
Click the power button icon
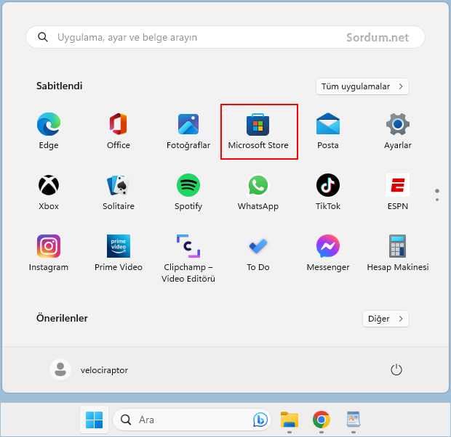(x=396, y=369)
